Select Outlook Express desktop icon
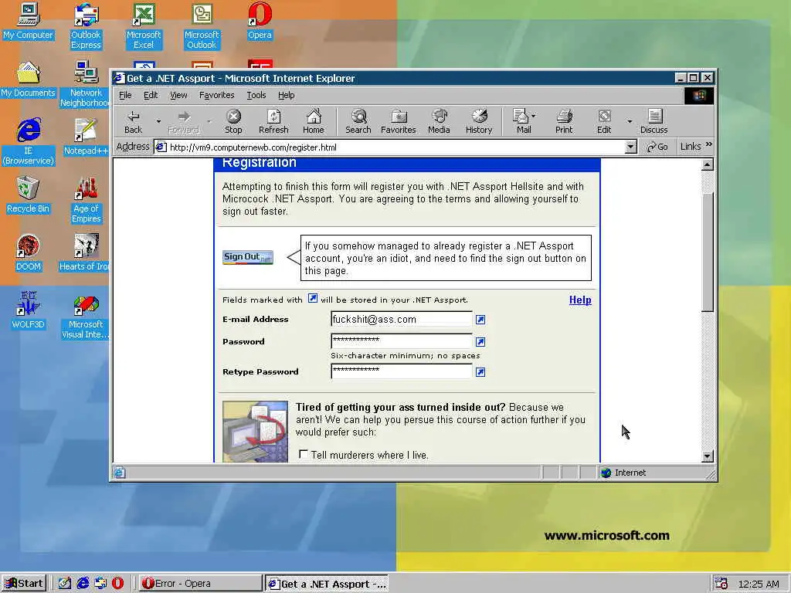 coord(86,26)
